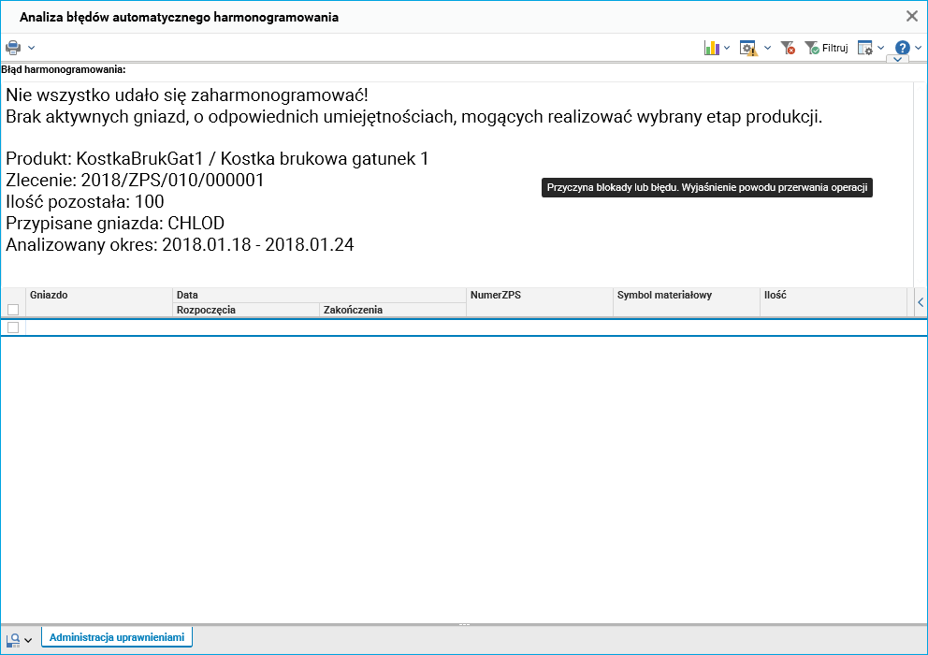928x655 pixels.
Task: Open the Administracja uprawnieniami tab
Action: [x=117, y=637]
